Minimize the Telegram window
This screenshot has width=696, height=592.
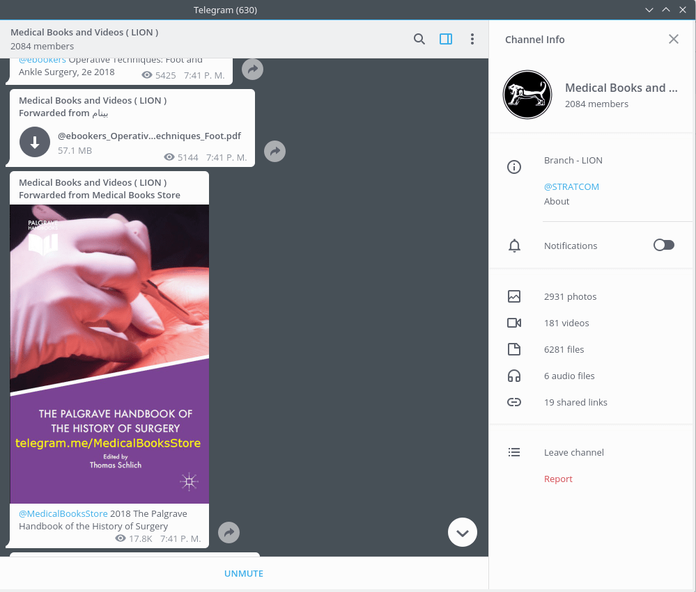[649, 10]
